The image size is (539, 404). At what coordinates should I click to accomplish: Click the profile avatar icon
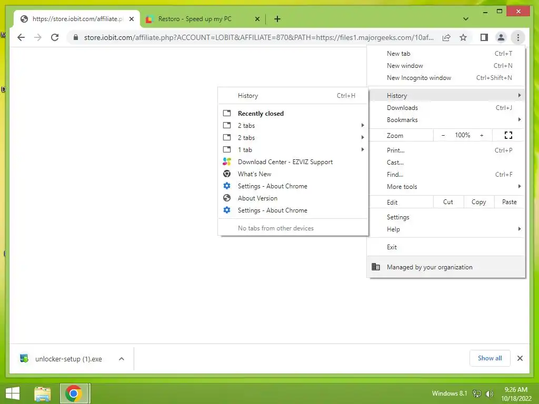(501, 37)
